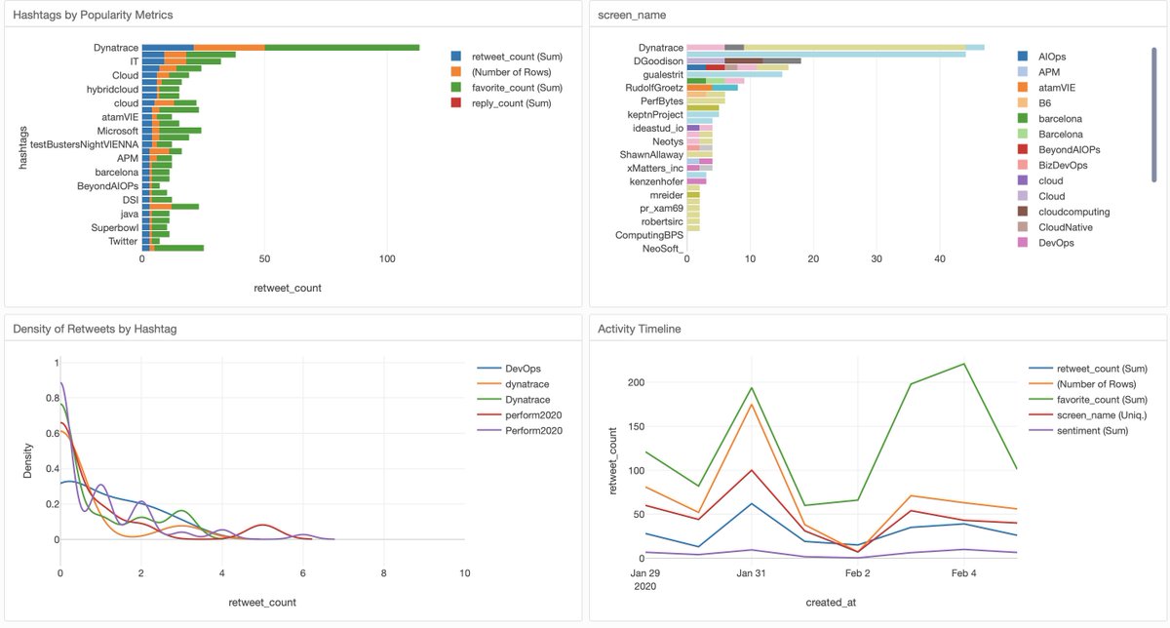Image resolution: width=1170 pixels, height=628 pixels.
Task: Click ideastud_io screen name label
Action: click(658, 128)
